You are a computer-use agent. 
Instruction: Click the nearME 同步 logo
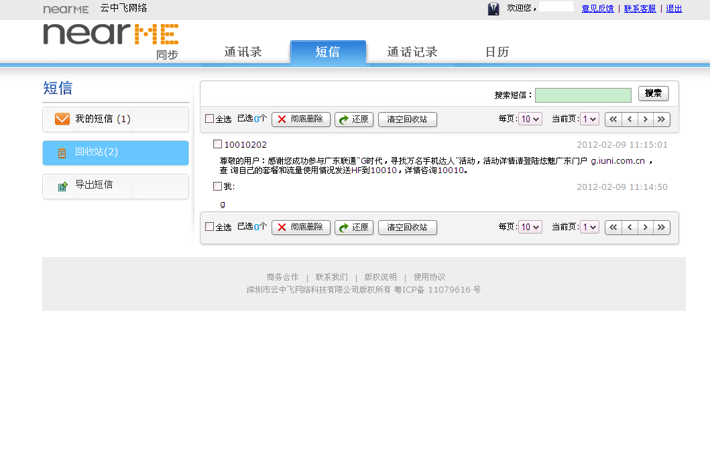(111, 41)
